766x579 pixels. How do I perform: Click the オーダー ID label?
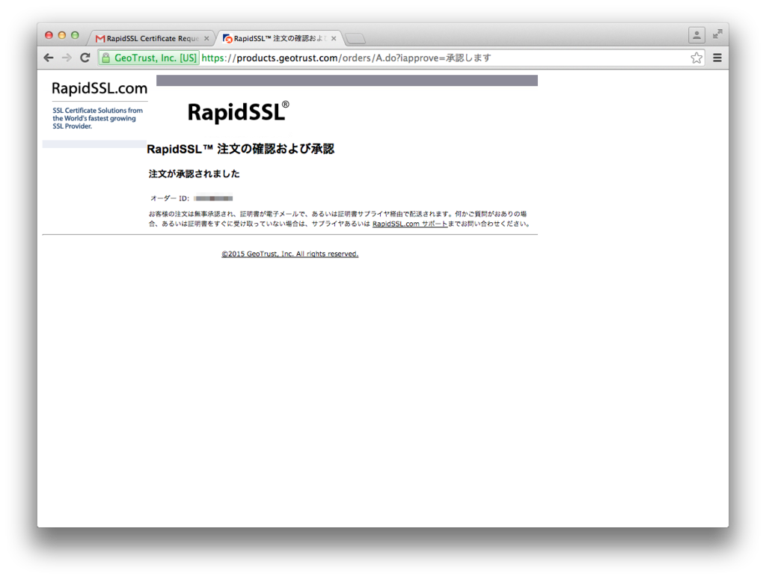pyautogui.click(x=170, y=198)
